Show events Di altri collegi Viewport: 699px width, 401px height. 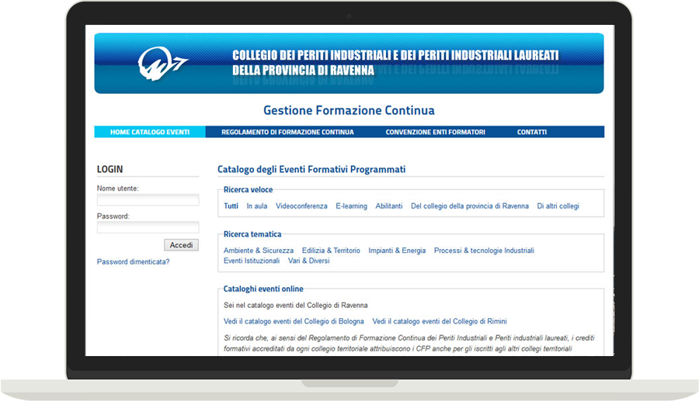(558, 206)
